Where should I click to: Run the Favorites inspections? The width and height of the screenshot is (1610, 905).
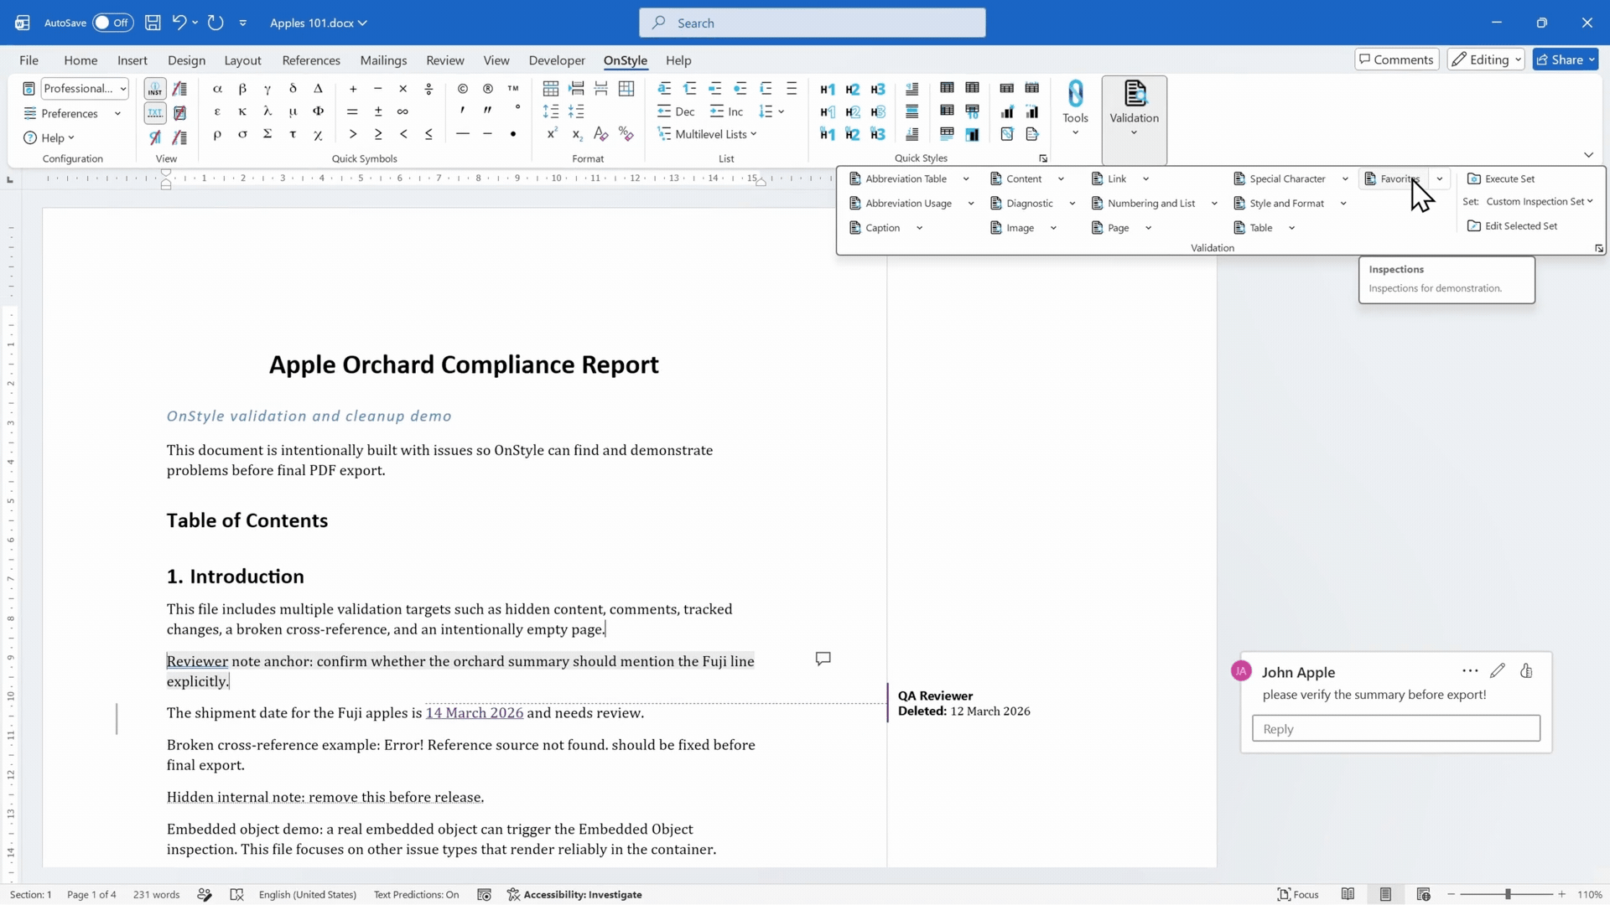(1394, 178)
